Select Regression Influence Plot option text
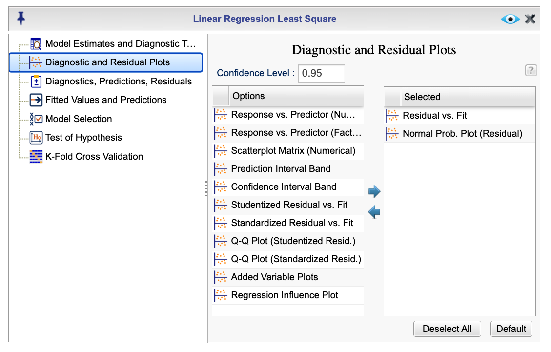This screenshot has height=352, width=551. click(x=285, y=295)
